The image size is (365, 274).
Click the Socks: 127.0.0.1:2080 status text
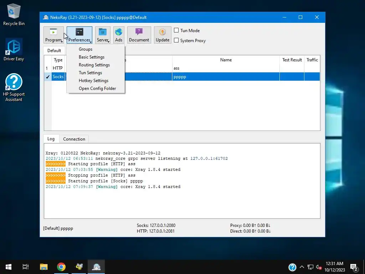tap(156, 225)
